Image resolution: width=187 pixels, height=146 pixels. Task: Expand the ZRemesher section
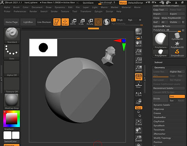159,134
